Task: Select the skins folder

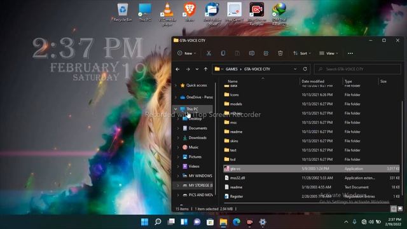Action: (x=312, y=141)
